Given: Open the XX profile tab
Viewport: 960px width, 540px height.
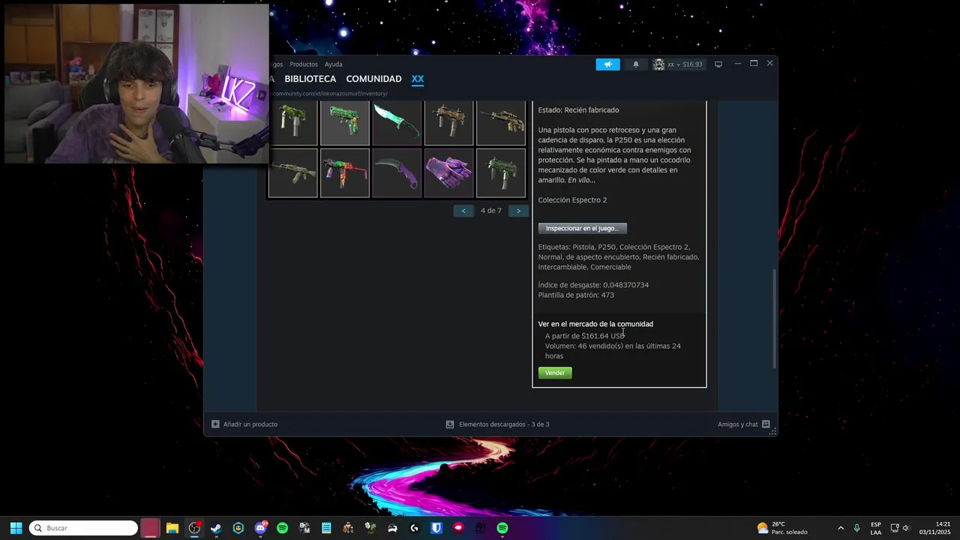Looking at the screenshot, I should click(418, 79).
